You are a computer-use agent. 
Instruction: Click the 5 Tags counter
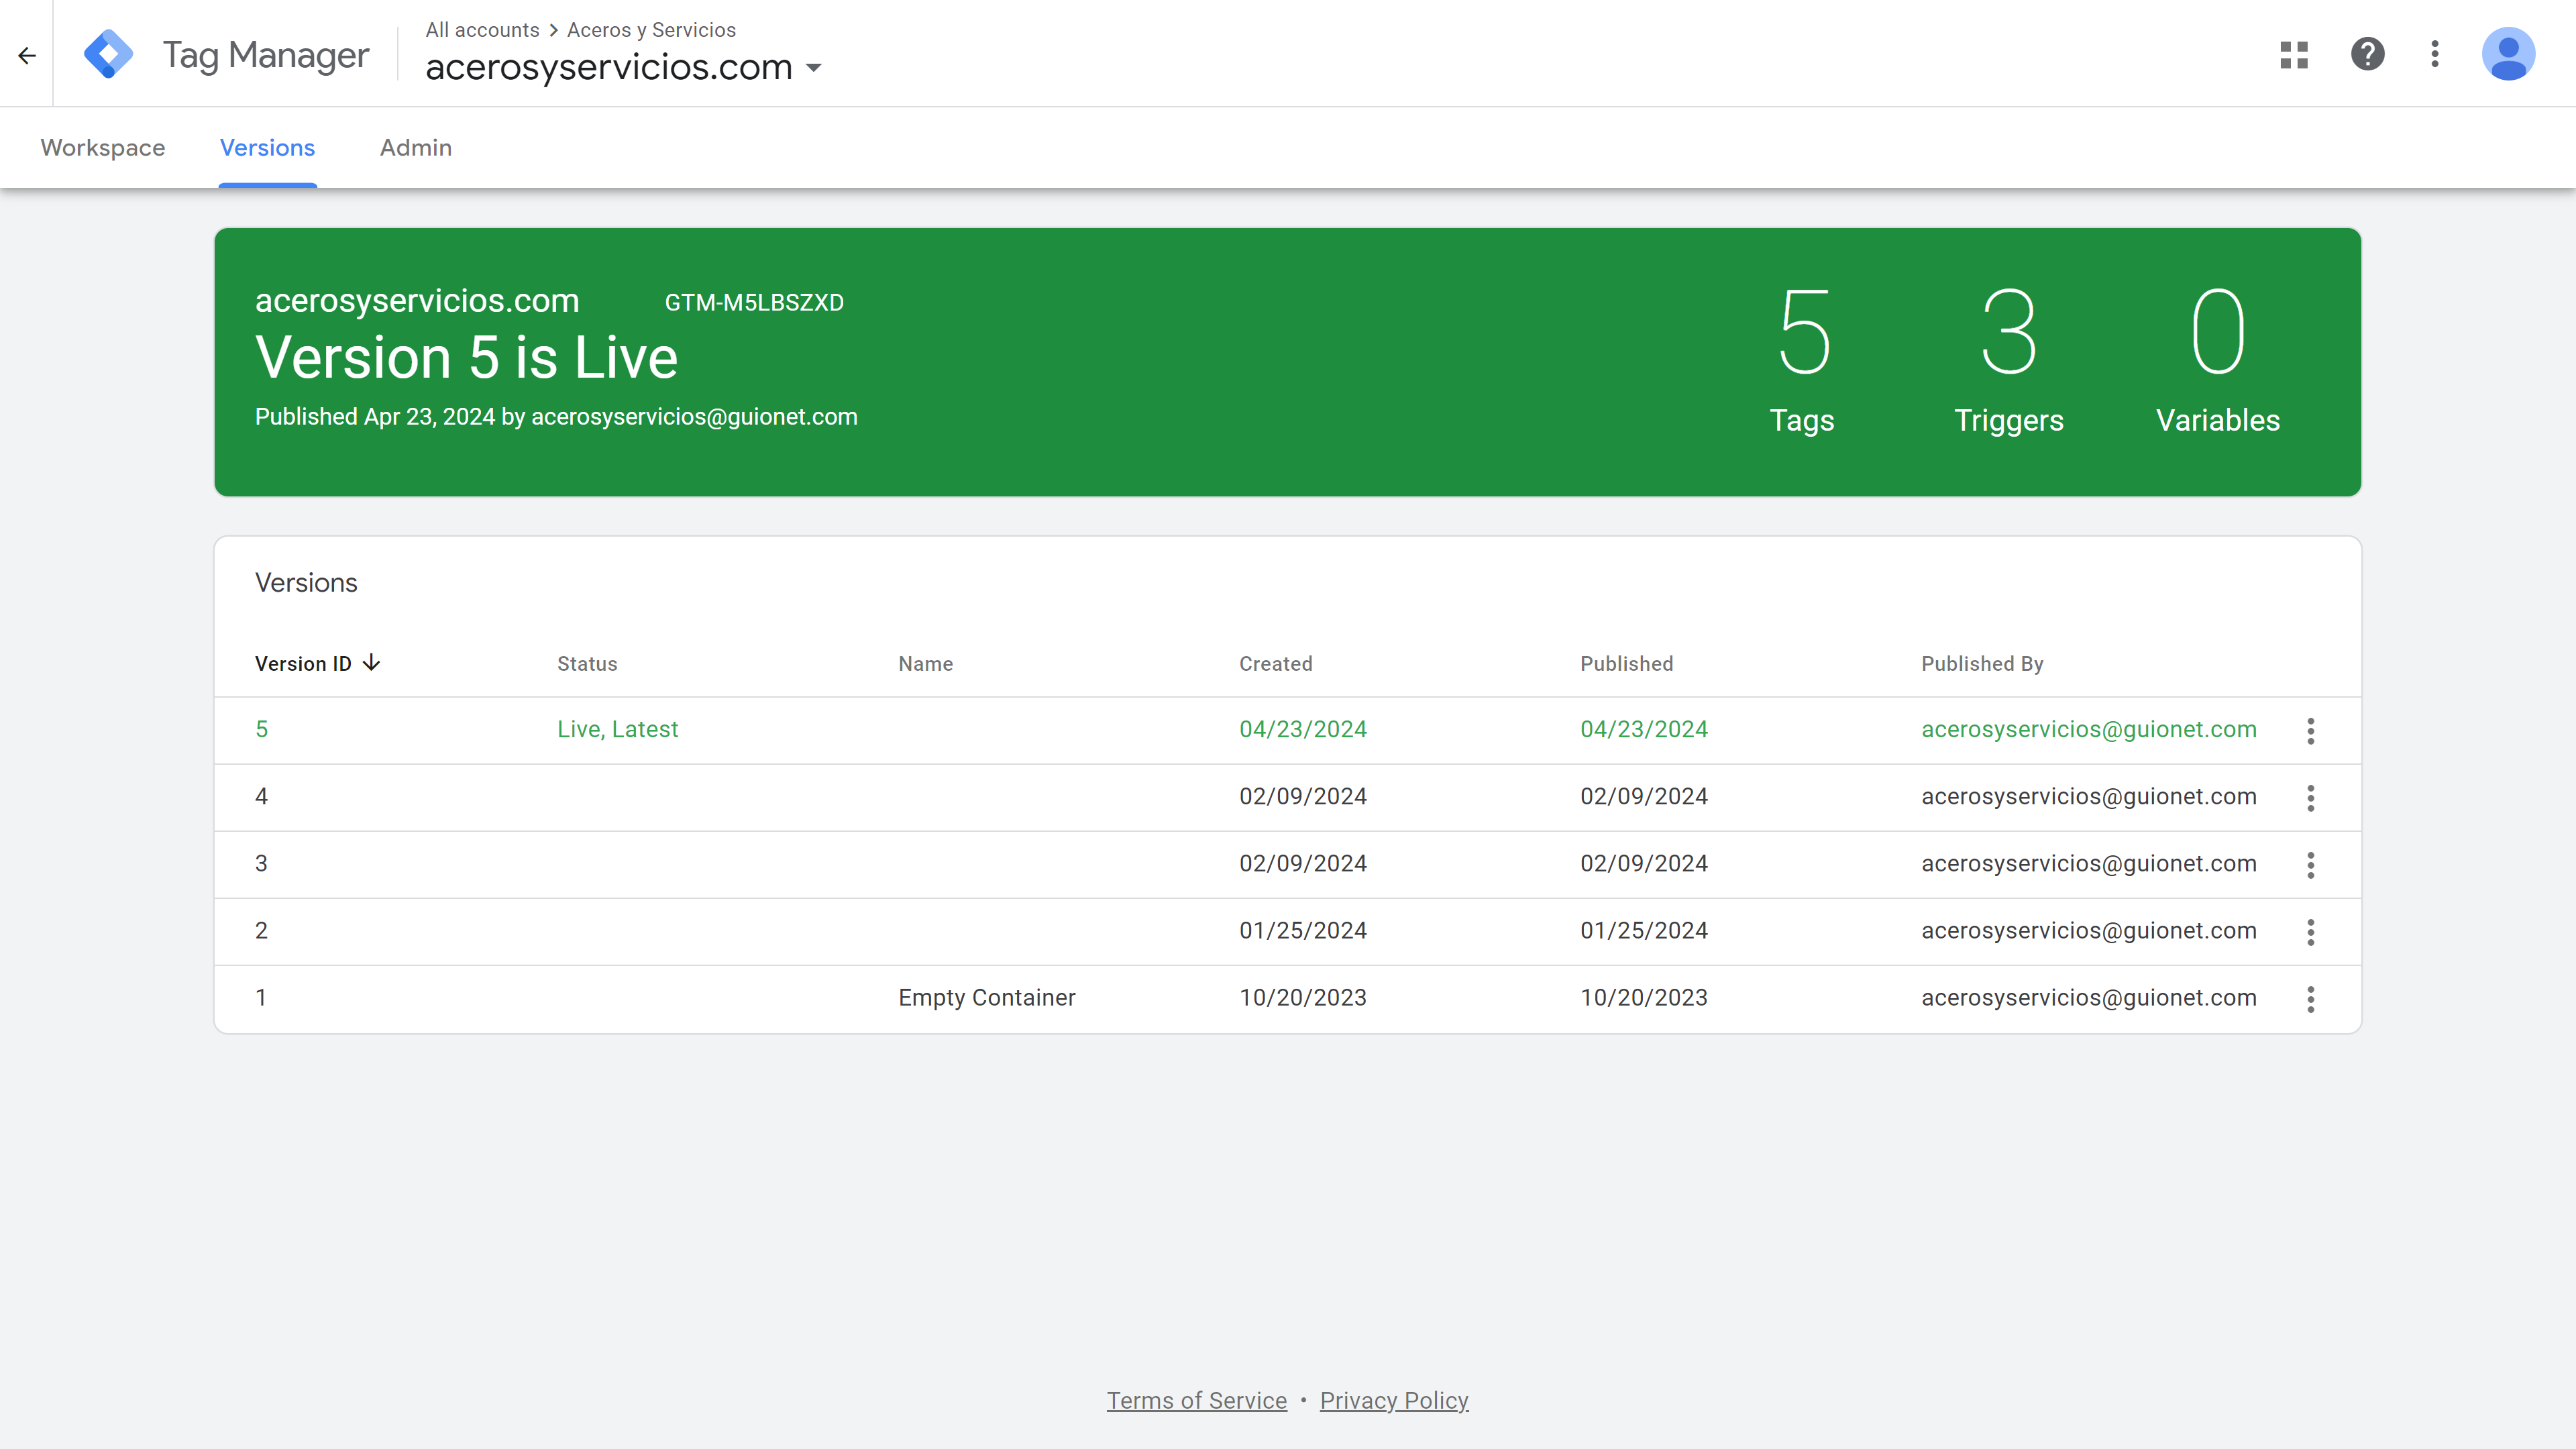1802,360
